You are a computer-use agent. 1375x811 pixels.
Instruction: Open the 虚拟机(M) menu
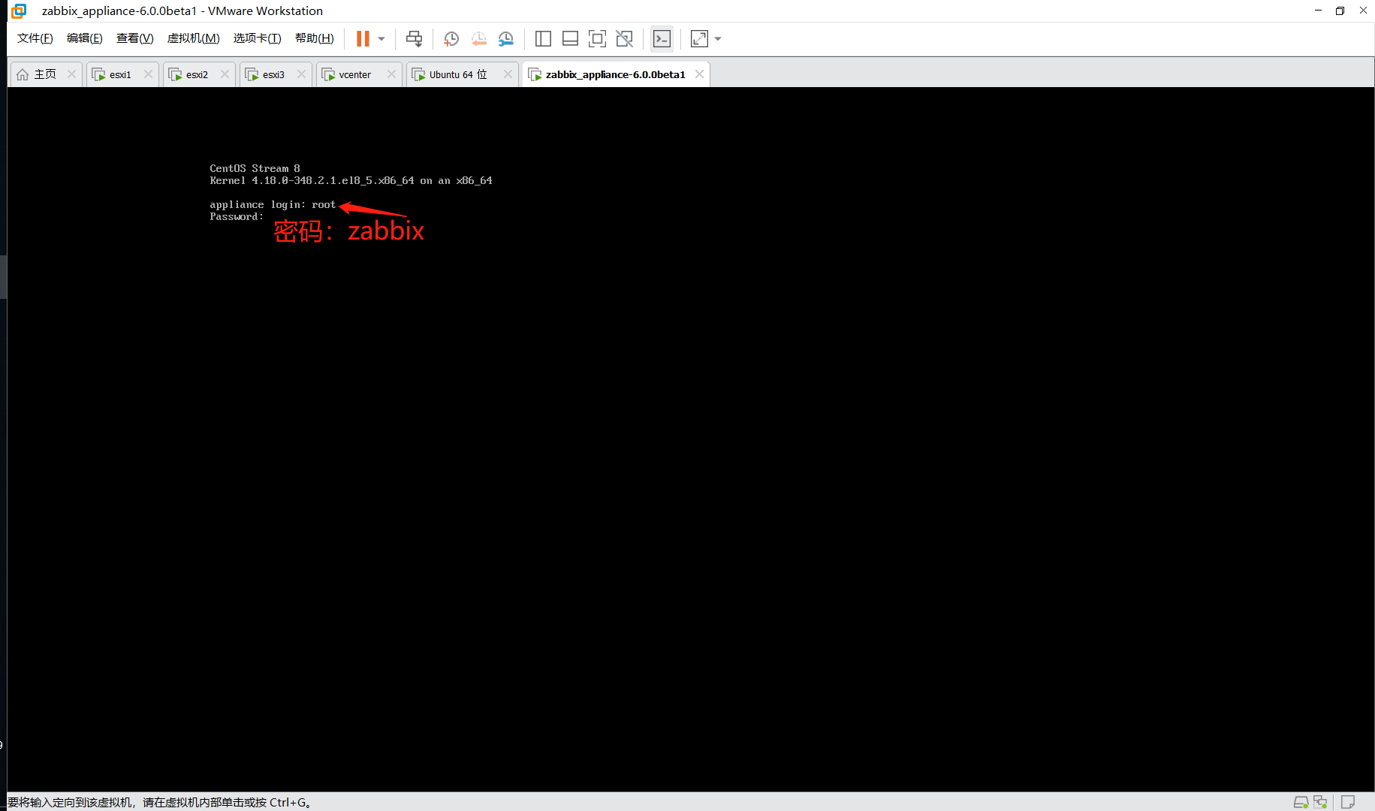pos(193,38)
